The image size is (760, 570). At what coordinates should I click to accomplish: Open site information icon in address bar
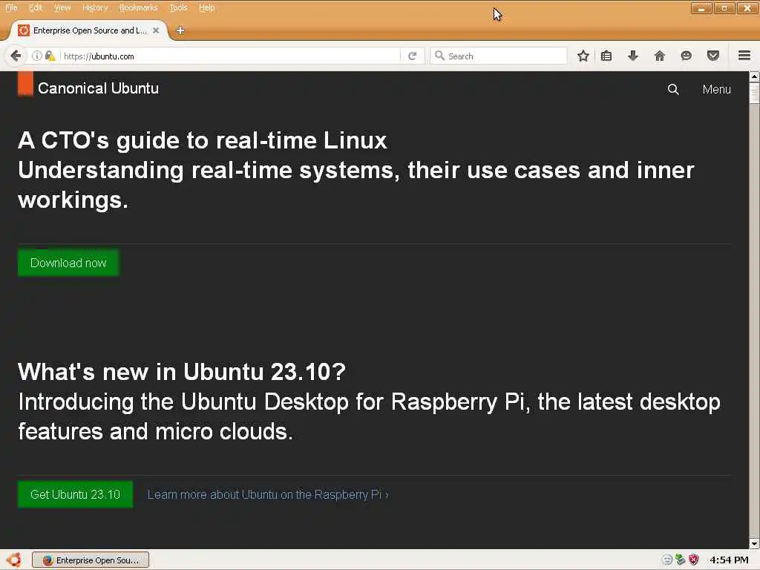pyautogui.click(x=37, y=56)
